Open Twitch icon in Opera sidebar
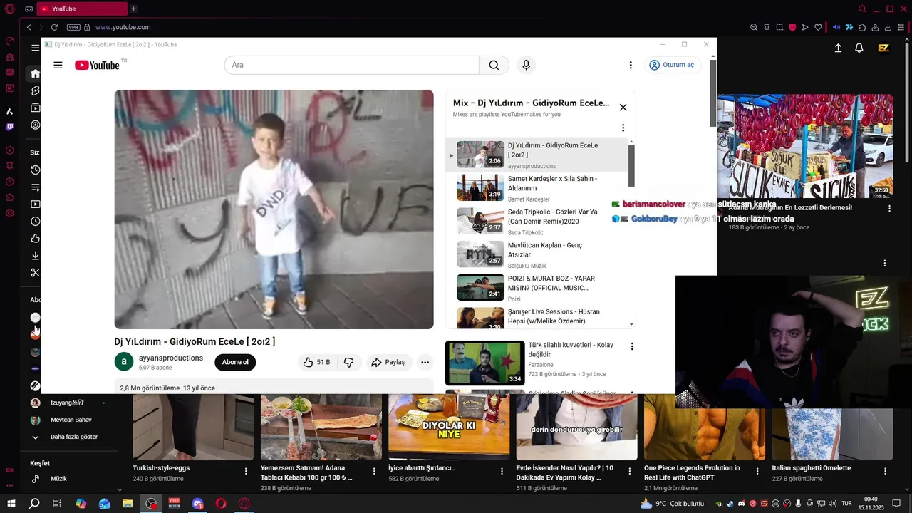The height and width of the screenshot is (513, 912). pyautogui.click(x=9, y=127)
